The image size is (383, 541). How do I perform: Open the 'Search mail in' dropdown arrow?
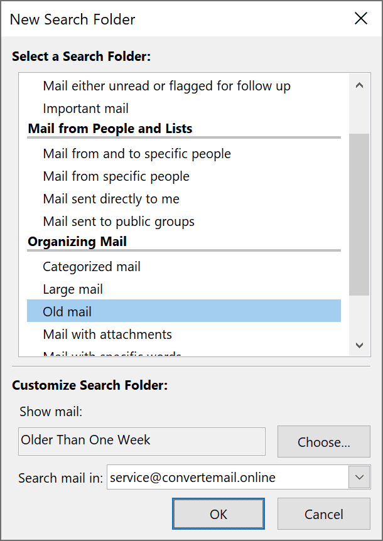pyautogui.click(x=359, y=478)
